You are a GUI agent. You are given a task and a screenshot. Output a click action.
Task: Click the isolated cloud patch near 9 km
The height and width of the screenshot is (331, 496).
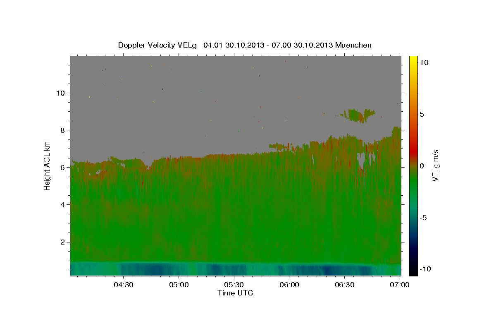coord(358,115)
